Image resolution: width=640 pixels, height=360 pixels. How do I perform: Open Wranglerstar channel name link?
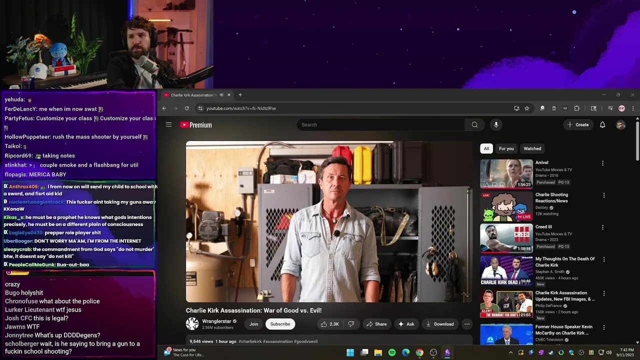click(x=216, y=321)
